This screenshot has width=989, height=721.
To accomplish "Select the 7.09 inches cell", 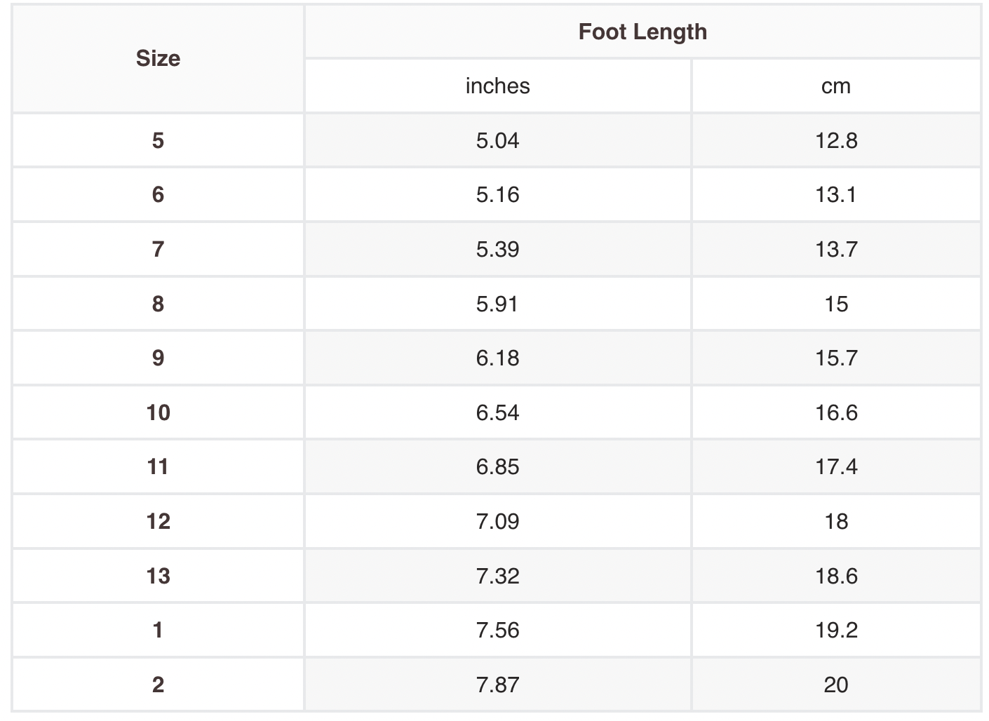I will pos(497,521).
